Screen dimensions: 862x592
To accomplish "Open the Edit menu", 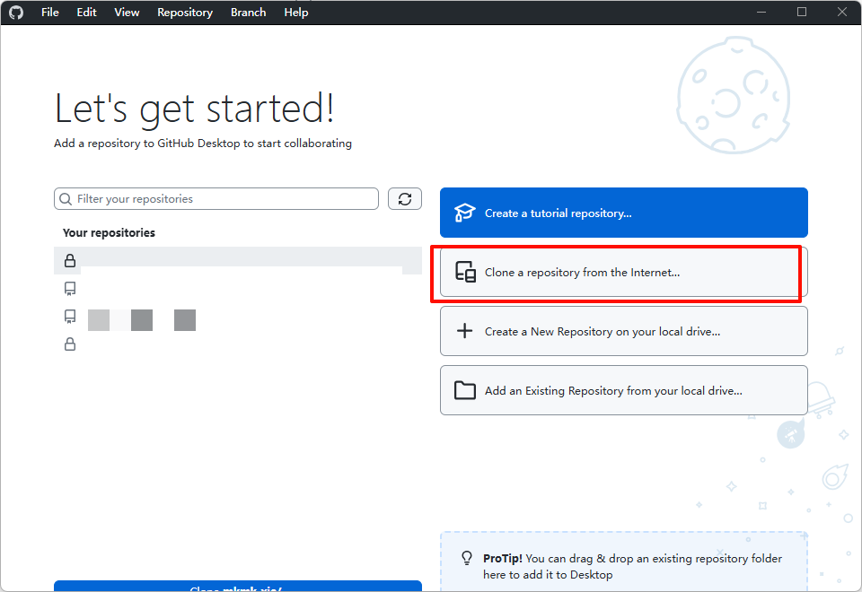I will [x=86, y=12].
